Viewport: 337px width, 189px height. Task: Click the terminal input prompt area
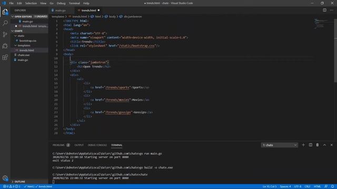(54, 182)
